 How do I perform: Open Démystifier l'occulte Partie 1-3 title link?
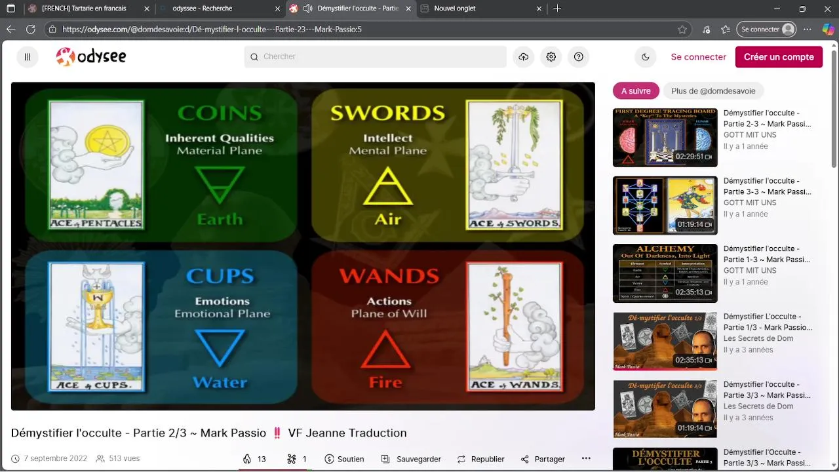[x=768, y=254]
